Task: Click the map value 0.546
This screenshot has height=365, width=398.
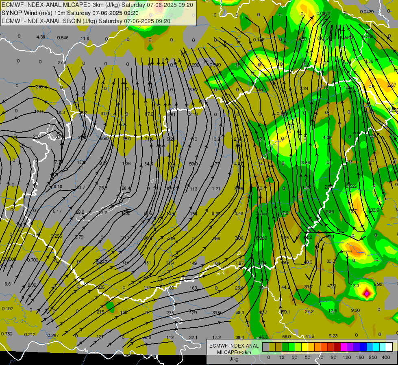Action: [x=63, y=38]
